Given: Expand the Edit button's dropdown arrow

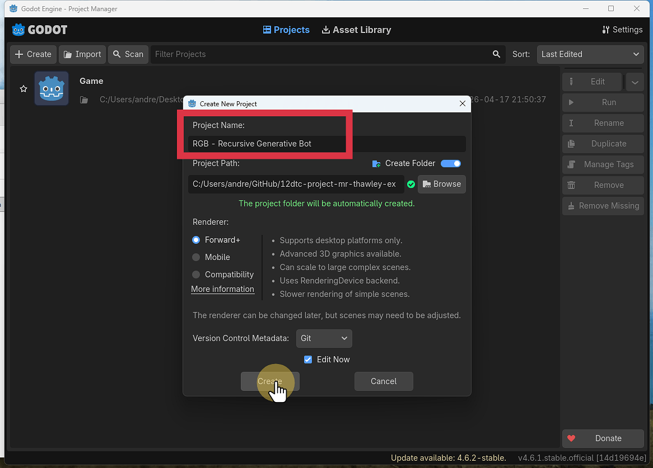Looking at the screenshot, I should point(635,82).
